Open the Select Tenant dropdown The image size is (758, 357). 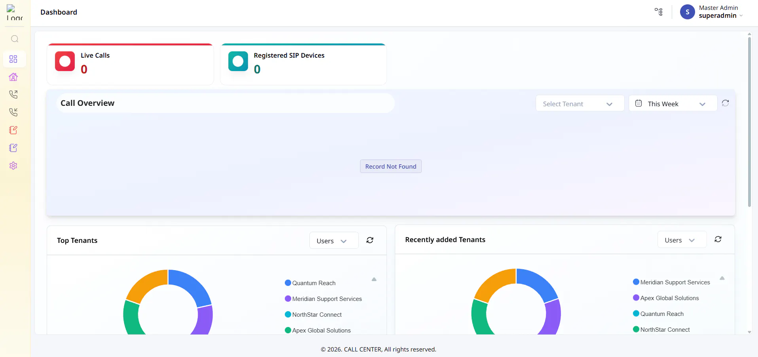pyautogui.click(x=580, y=103)
